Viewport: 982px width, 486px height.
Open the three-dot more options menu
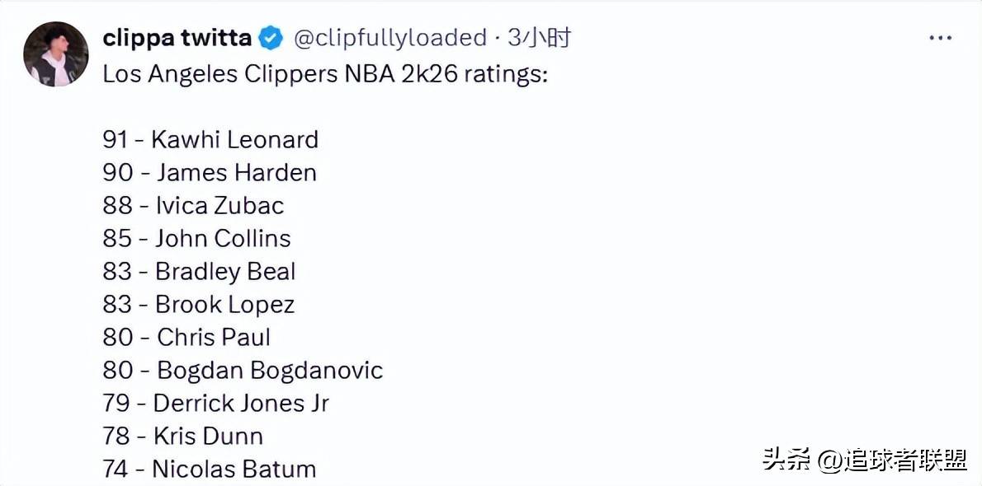(940, 38)
